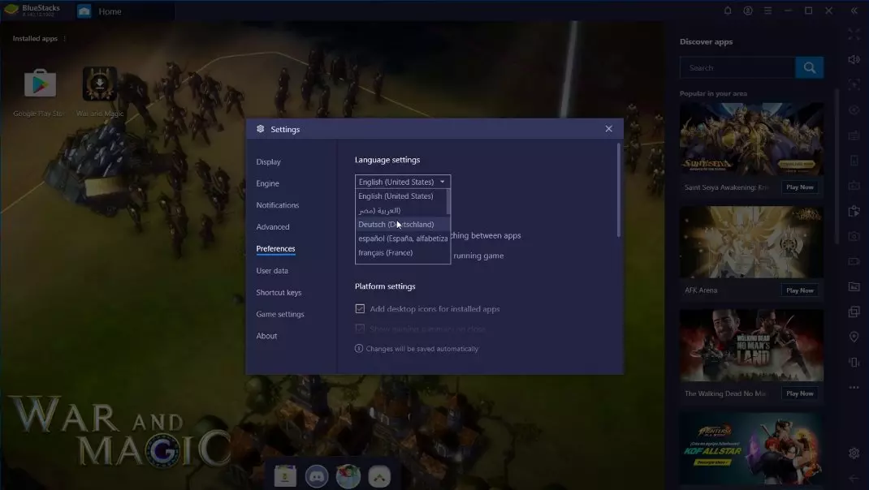Open the Engine settings section
869x490 pixels.
267,183
